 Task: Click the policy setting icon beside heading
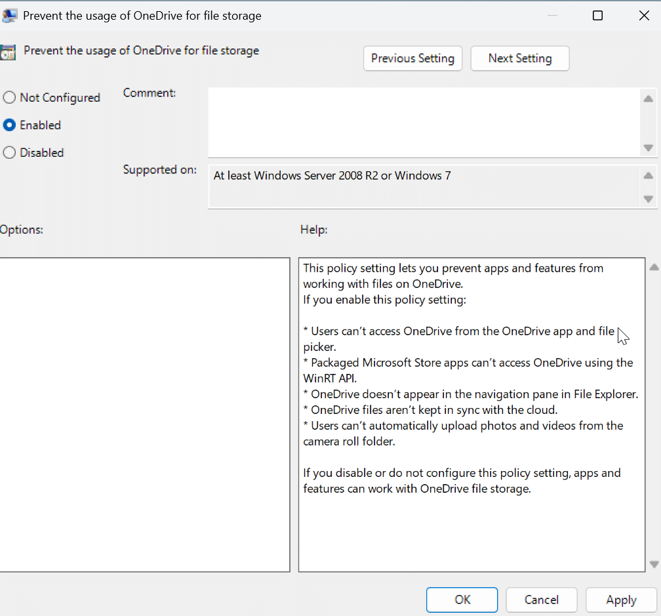pos(8,52)
